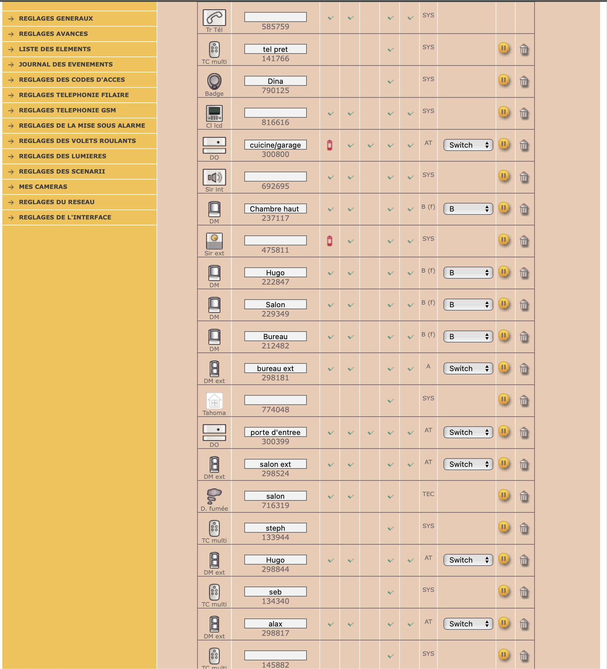The width and height of the screenshot is (607, 669).
Task: Click the interior siren speaker icon
Action: (x=214, y=177)
